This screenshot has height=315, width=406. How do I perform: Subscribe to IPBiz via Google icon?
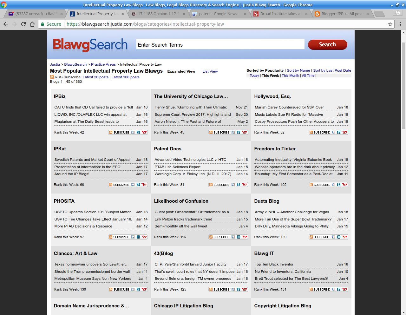click(133, 132)
